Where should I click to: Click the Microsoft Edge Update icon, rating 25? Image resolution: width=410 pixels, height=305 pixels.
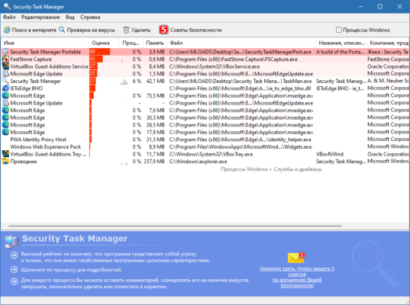[5, 74]
